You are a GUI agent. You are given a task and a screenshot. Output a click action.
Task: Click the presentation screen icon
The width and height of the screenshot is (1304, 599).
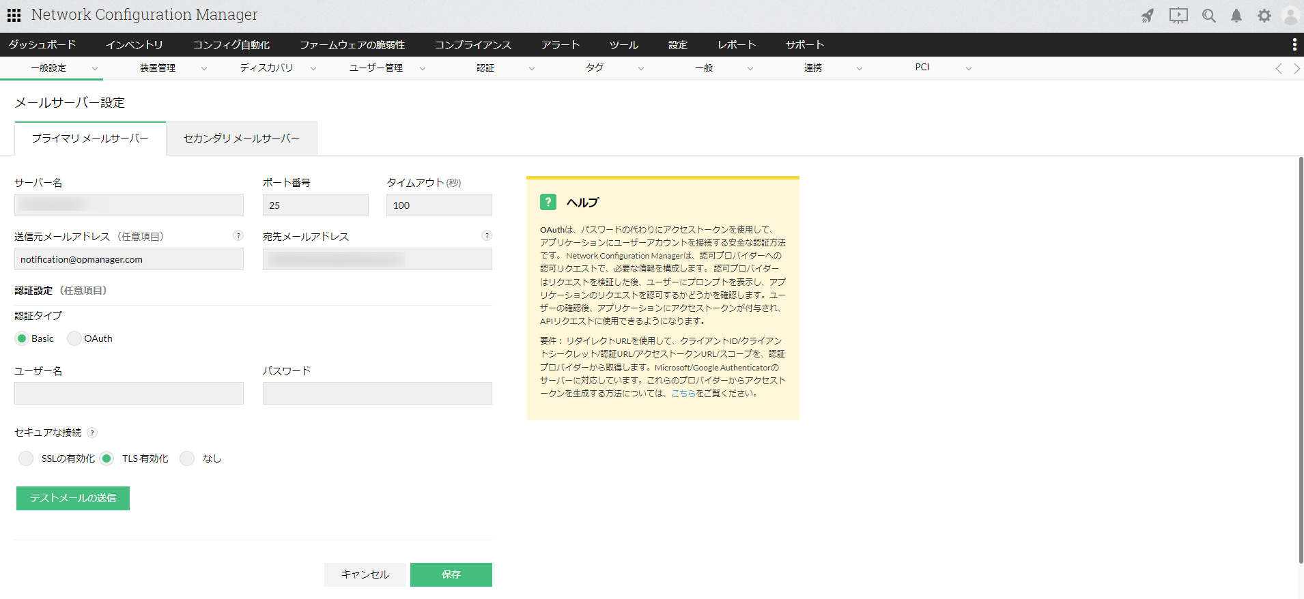tap(1178, 16)
